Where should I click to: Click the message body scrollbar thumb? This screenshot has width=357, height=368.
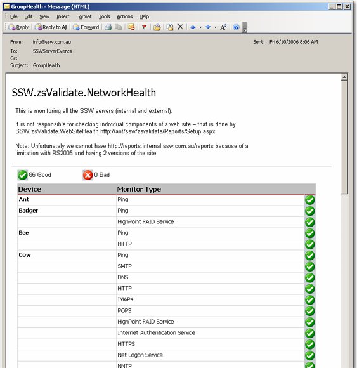tap(344, 137)
